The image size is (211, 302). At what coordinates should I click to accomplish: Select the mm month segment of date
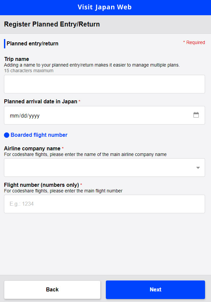[x=14, y=116]
